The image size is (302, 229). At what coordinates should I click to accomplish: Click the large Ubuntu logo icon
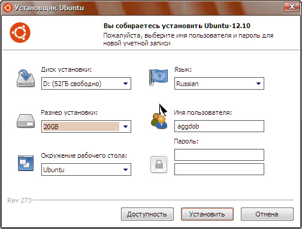pyautogui.click(x=20, y=32)
